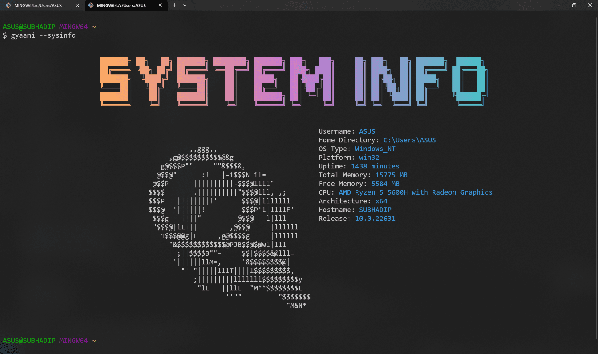Click the minimize window icon

point(558,5)
